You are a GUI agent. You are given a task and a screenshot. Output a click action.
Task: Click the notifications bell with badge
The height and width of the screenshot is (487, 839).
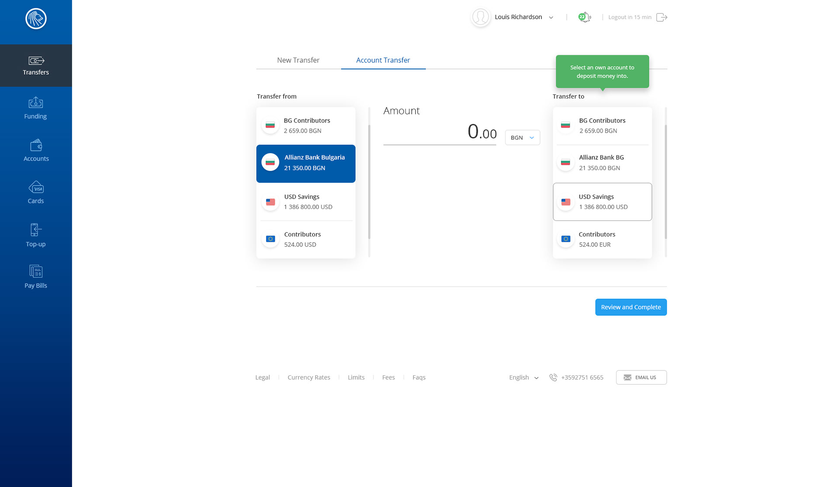(584, 17)
